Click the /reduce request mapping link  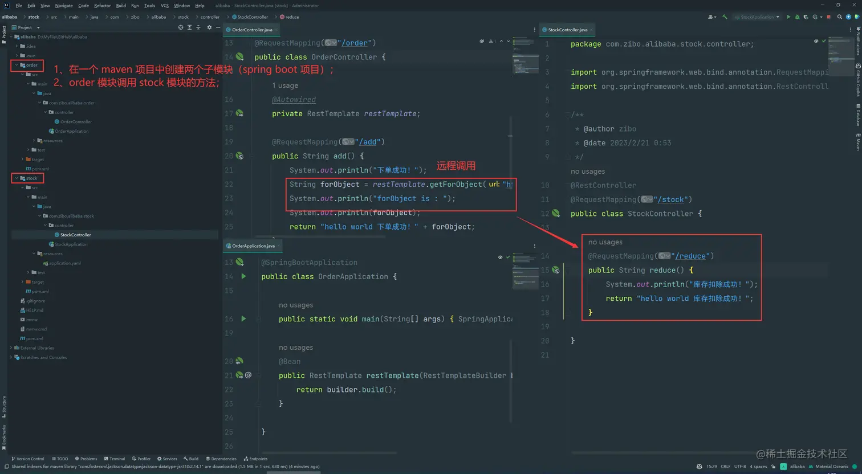pyautogui.click(x=691, y=256)
